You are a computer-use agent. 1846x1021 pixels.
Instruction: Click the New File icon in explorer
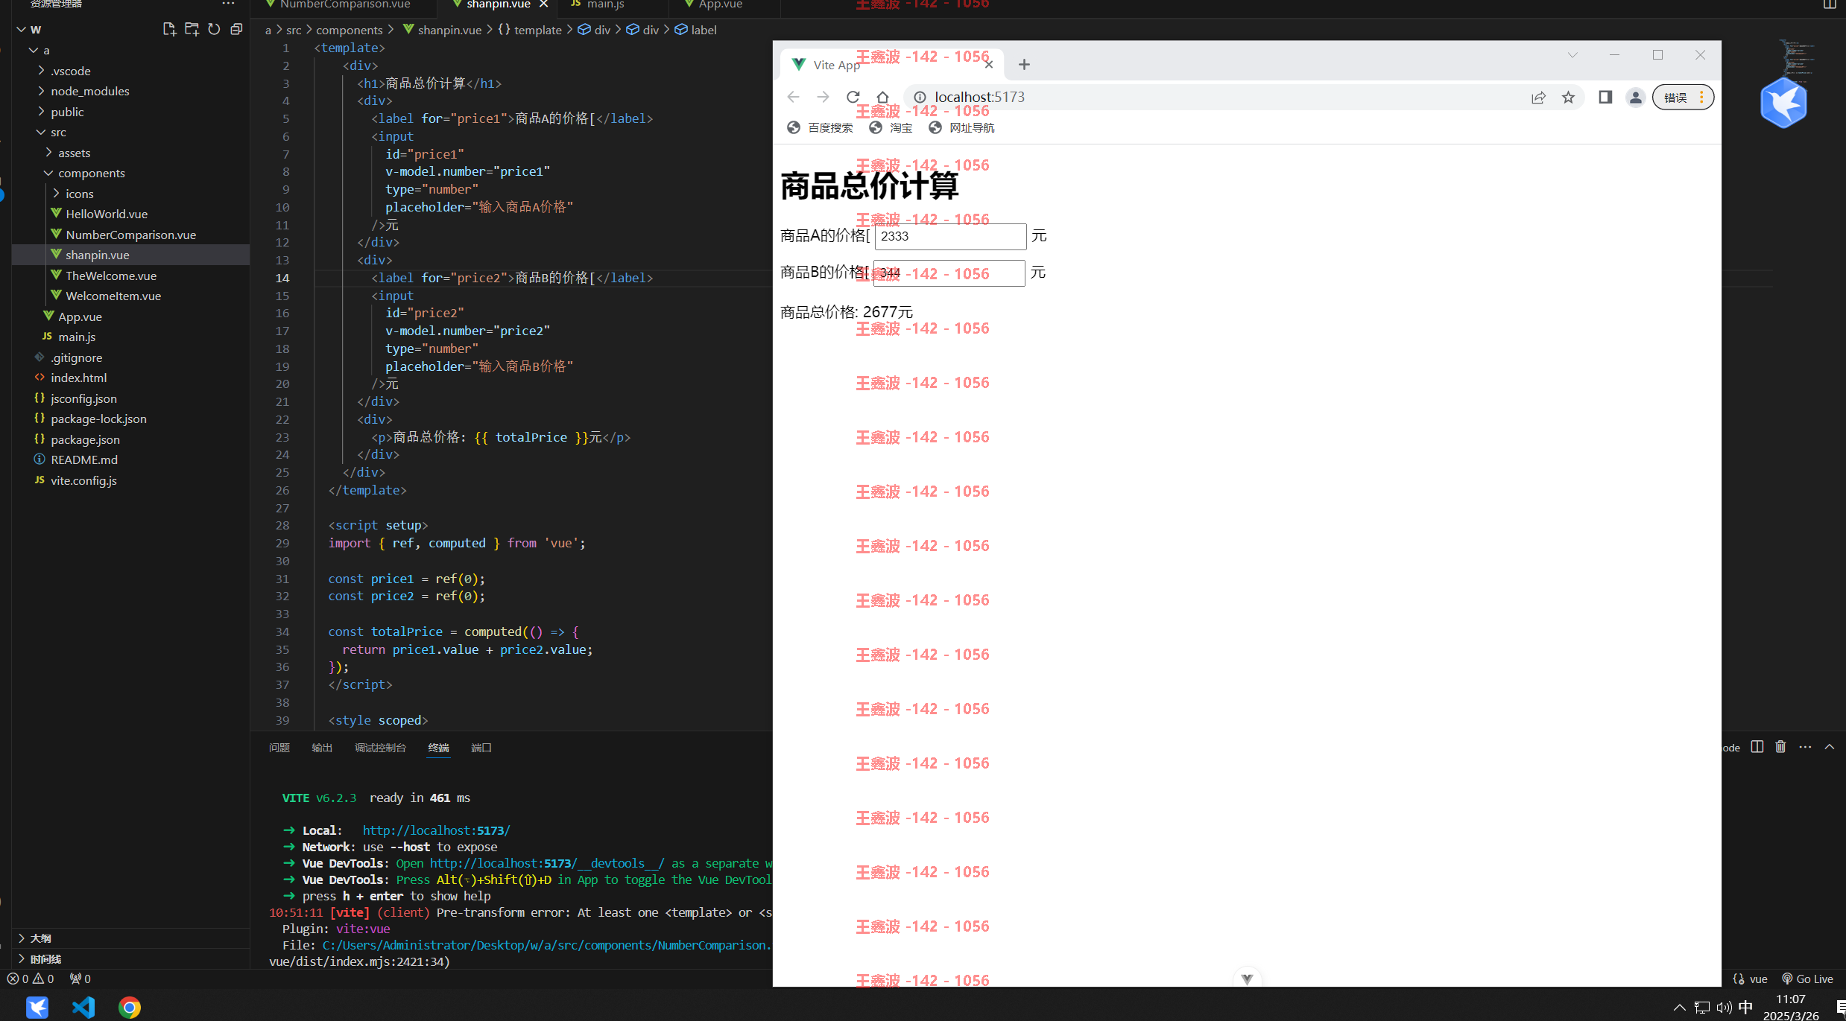169,29
